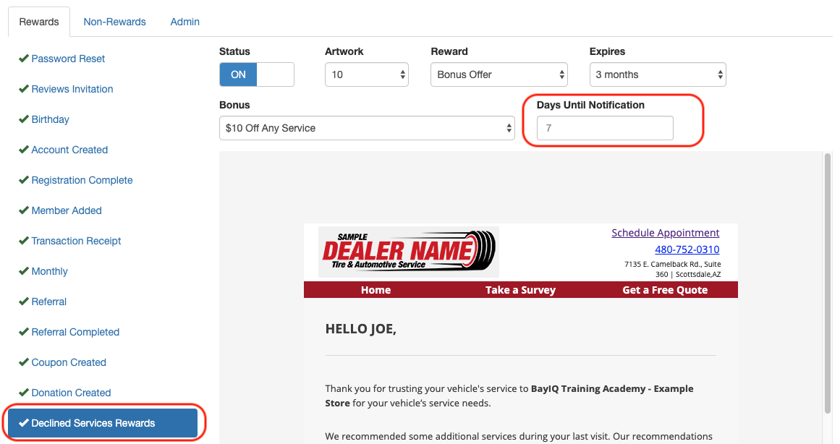Click the email preview vertical scrollbar

(x=828, y=284)
